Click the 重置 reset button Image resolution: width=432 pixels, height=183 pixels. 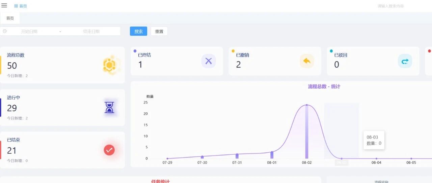coord(159,31)
